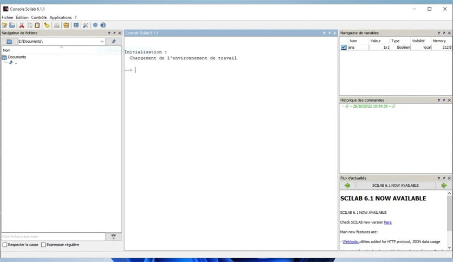Open help for Flux d'actualités panel

click(438, 178)
